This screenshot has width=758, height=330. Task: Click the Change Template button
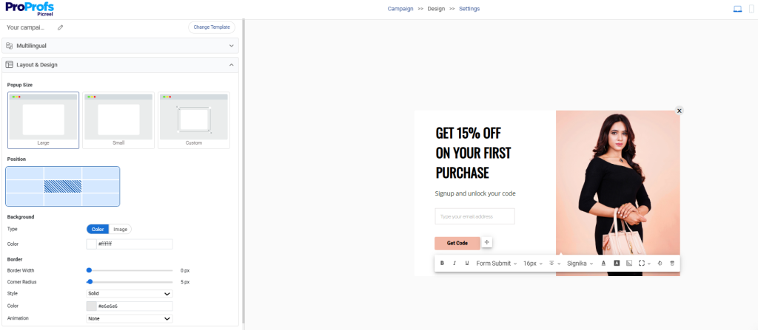click(x=212, y=27)
